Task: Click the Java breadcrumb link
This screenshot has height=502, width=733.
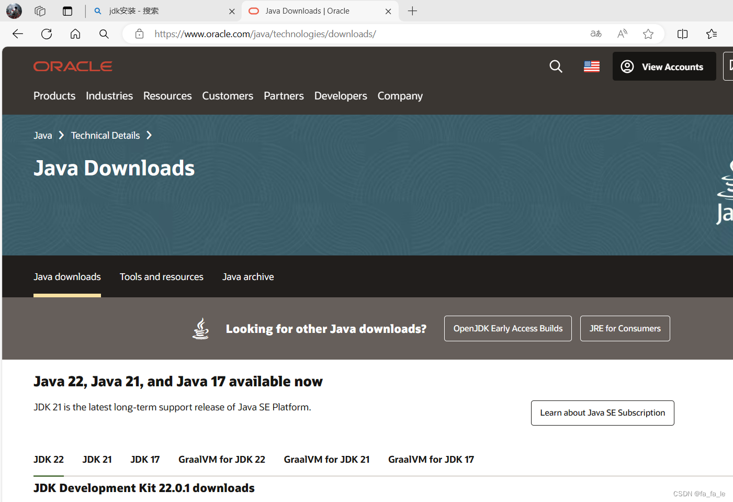Action: [x=43, y=136]
